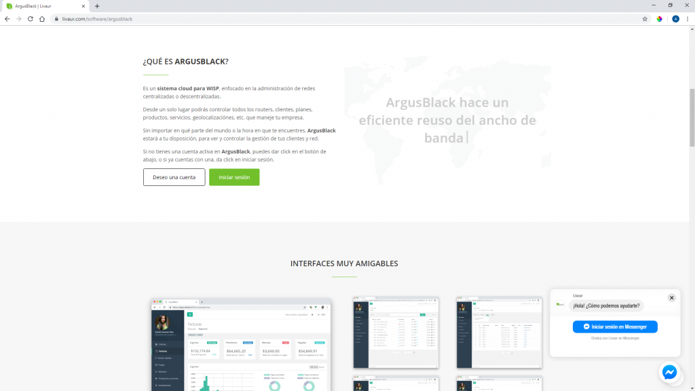Click the bold 'sistema cloud para WISP' text
This screenshot has width=695, height=391.
(188, 88)
